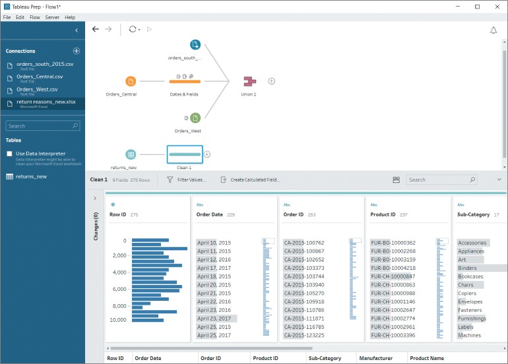Change Order Date data type Abc
Viewport: 508px width, 364px height.
pos(200,205)
